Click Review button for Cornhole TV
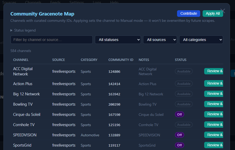 coord(214,125)
